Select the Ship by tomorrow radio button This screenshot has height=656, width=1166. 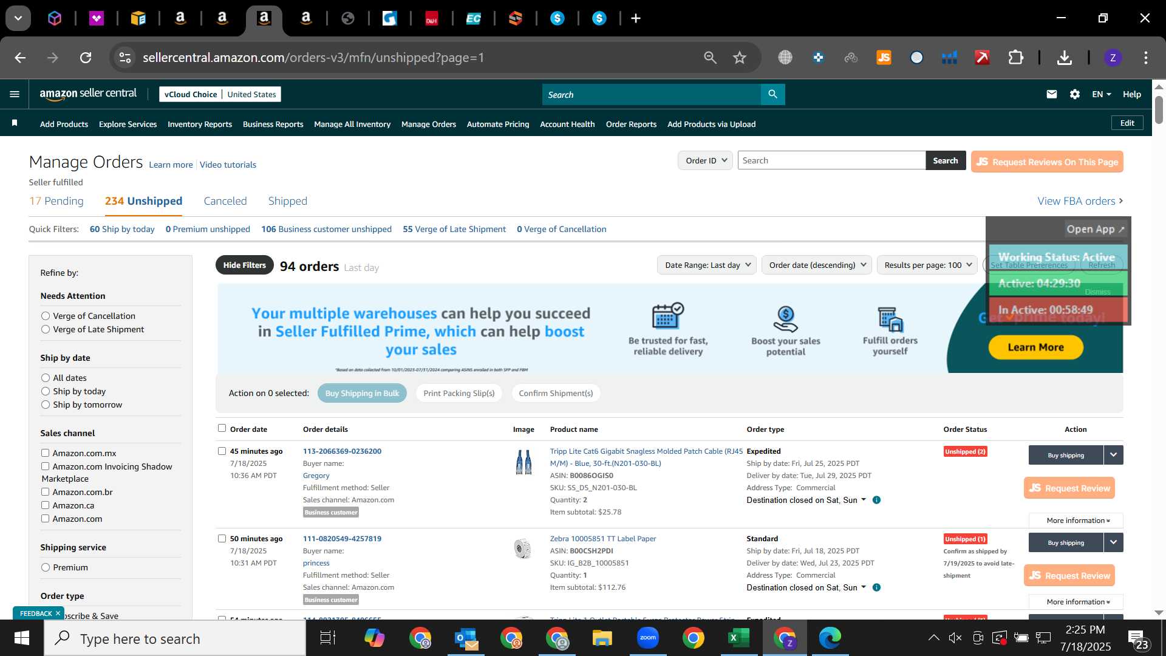point(46,405)
